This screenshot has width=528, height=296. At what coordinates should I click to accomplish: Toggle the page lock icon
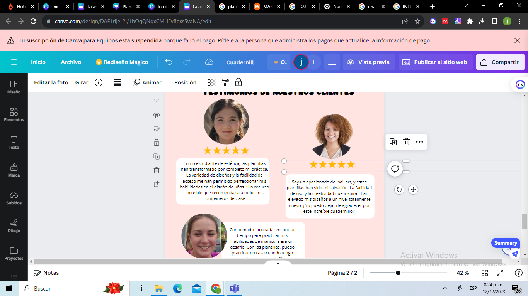157,143
